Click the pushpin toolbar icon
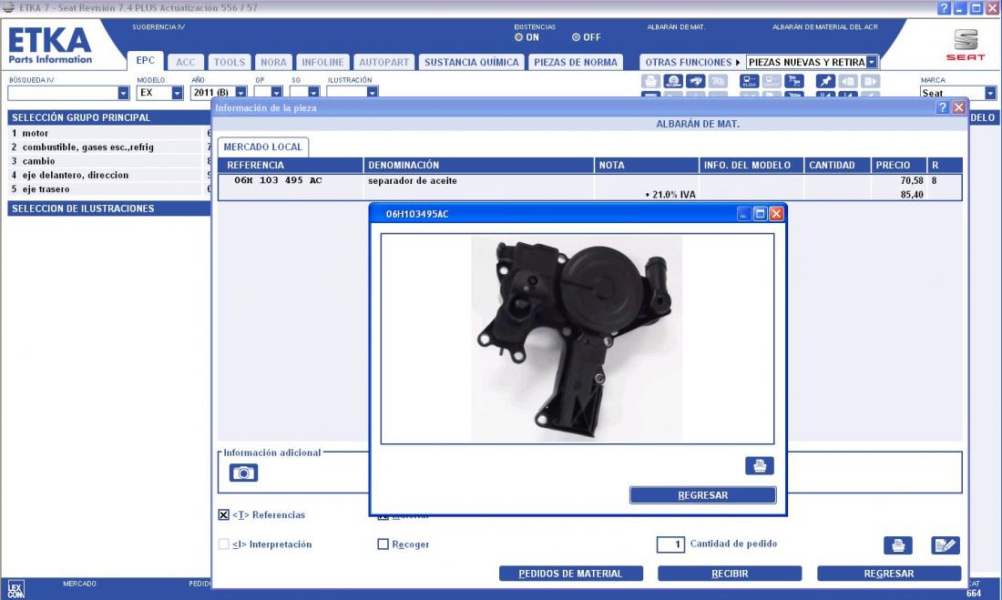Screen dimensions: 1002x600 pos(825,81)
